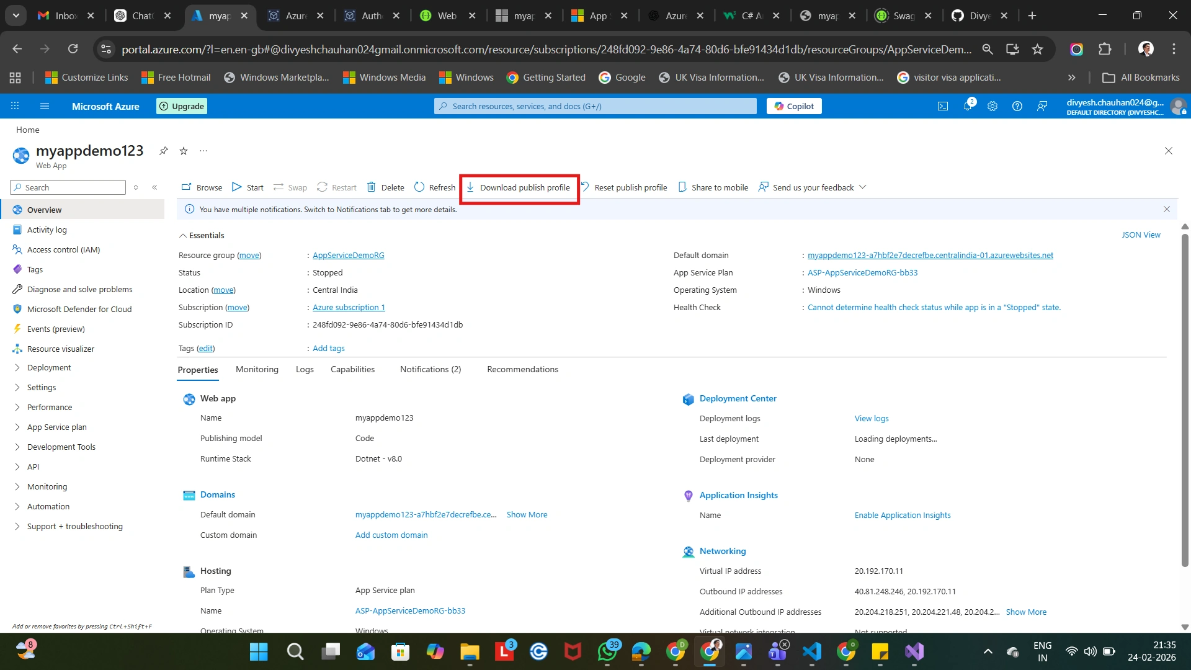Switch to the Notifications (2) tab
This screenshot has width=1191, height=670.
[430, 370]
